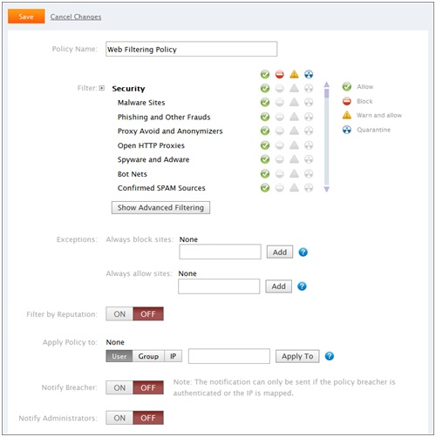Select the Group tab for policy target

coord(148,356)
